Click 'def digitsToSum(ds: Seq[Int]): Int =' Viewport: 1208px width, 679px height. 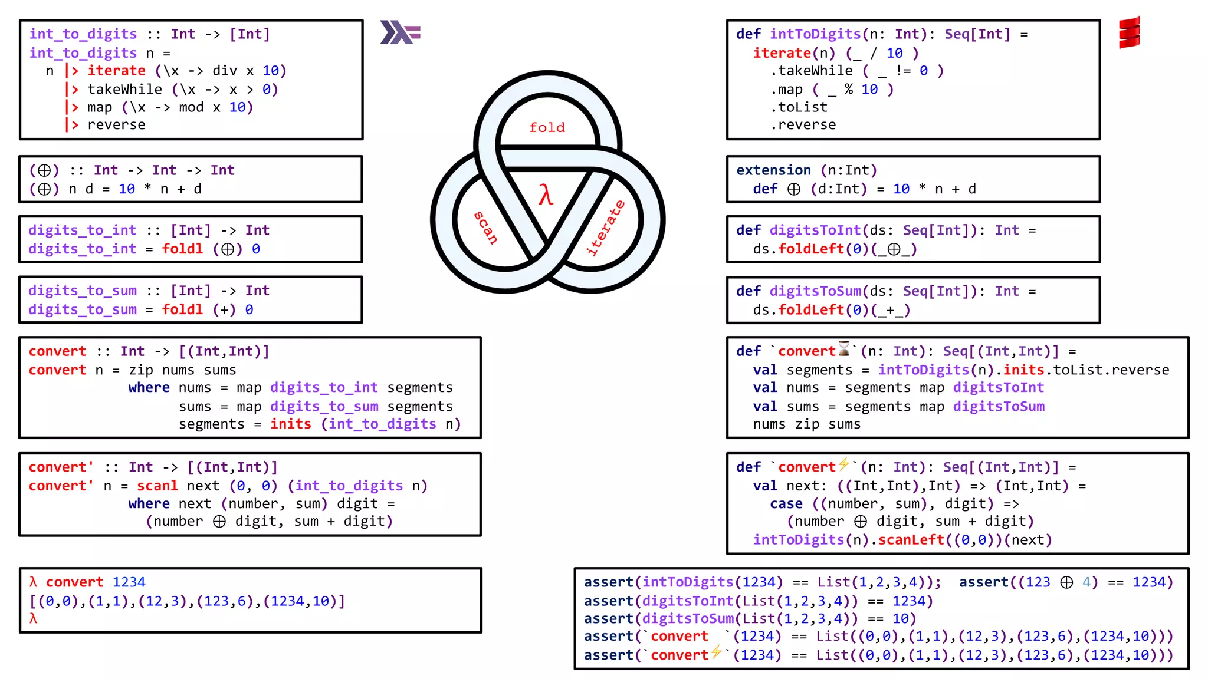886,291
